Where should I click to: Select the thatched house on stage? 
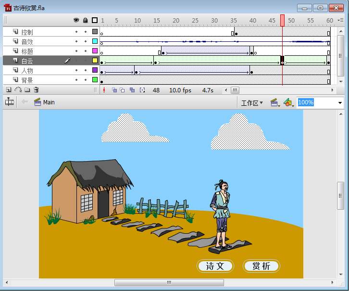[90, 191]
